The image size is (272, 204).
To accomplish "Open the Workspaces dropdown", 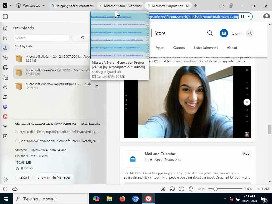I will 31,6.
